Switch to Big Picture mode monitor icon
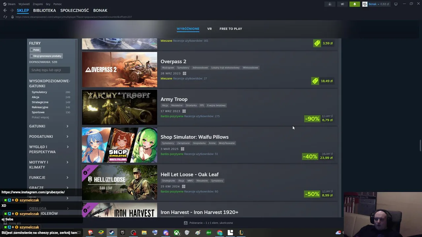 (x=396, y=4)
